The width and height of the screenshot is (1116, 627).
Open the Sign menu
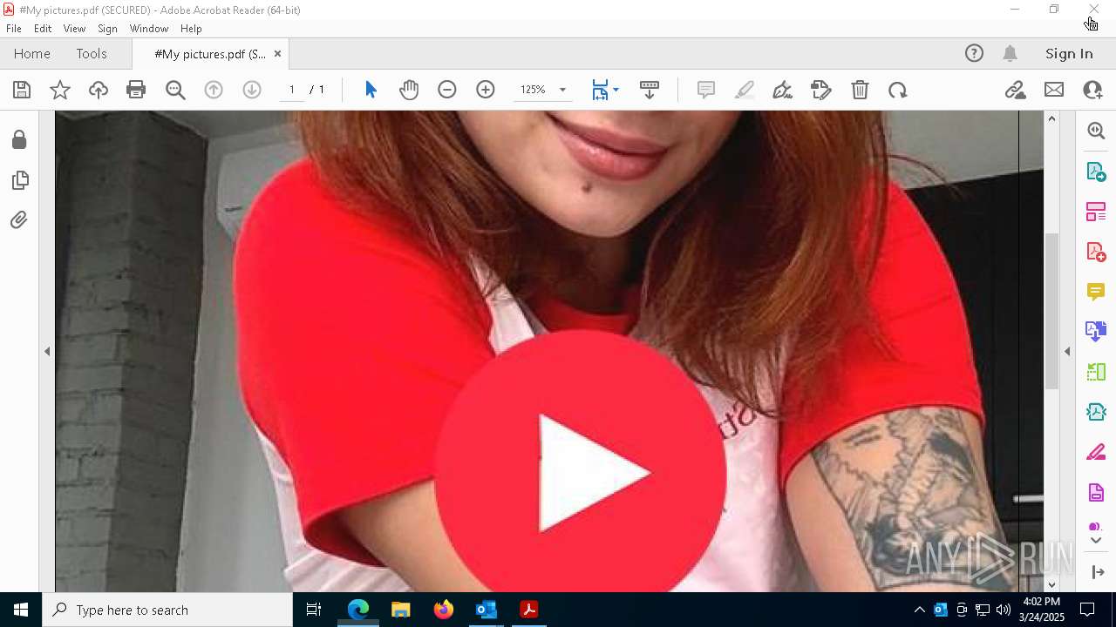point(107,29)
